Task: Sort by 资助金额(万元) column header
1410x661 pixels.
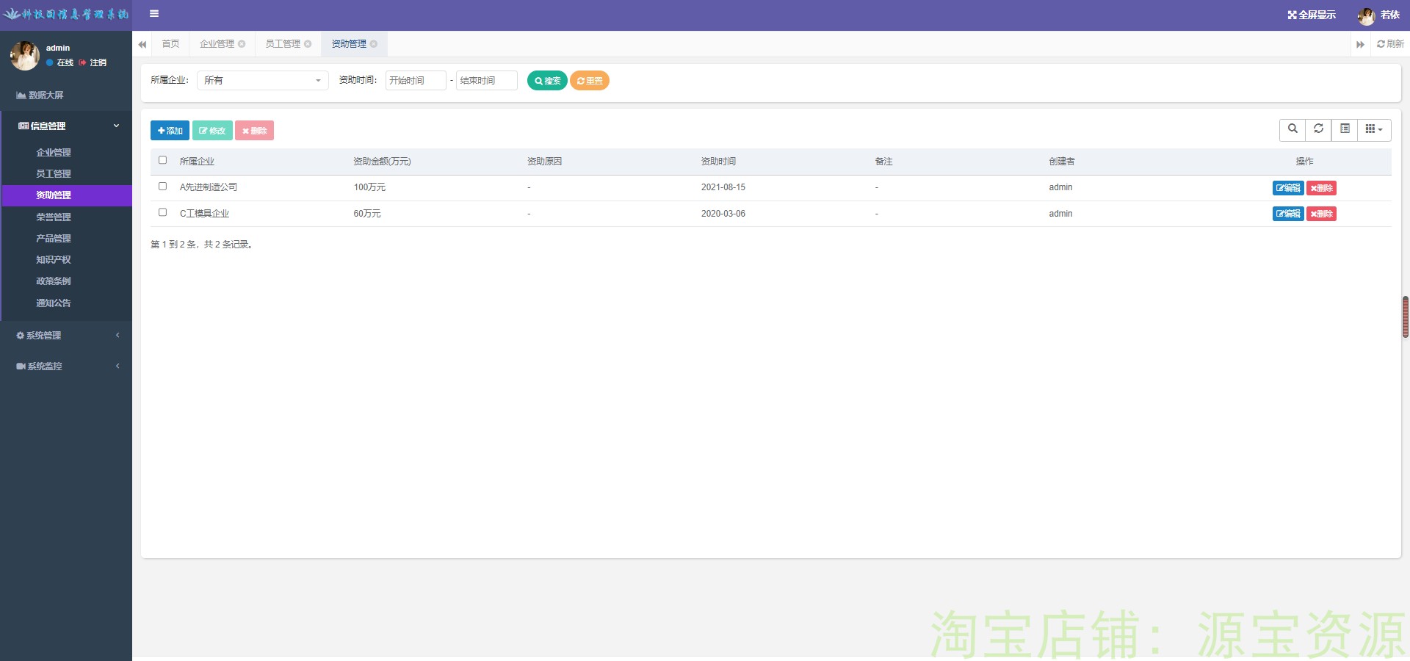Action: (x=382, y=162)
